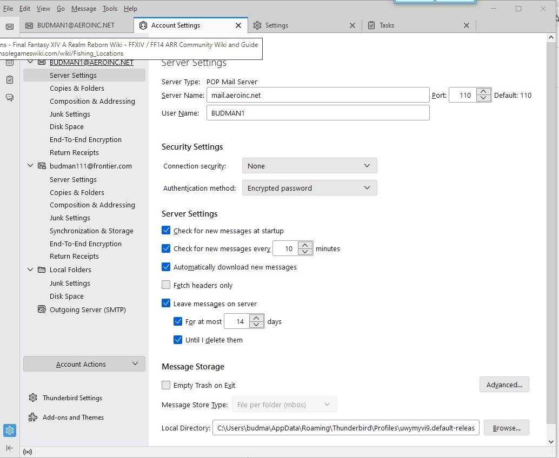
Task: Open the Authentication method dropdown
Action: point(309,188)
